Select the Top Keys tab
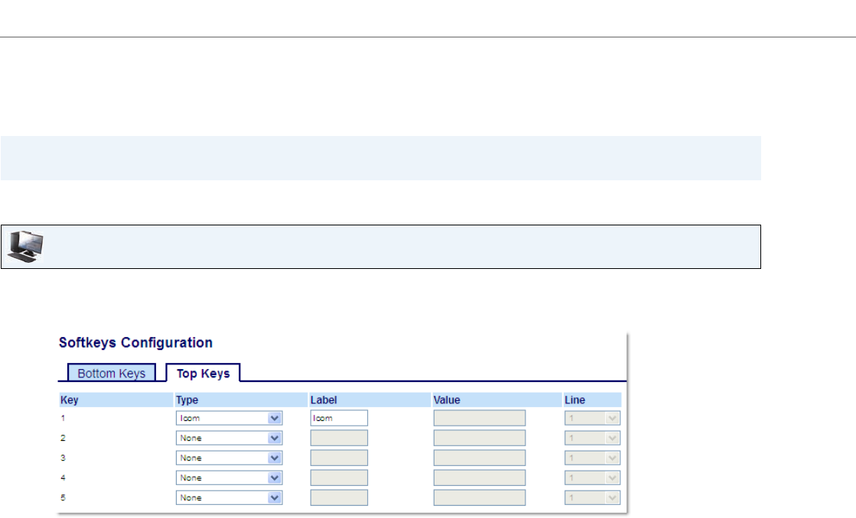This screenshot has height=518, width=856. click(203, 373)
